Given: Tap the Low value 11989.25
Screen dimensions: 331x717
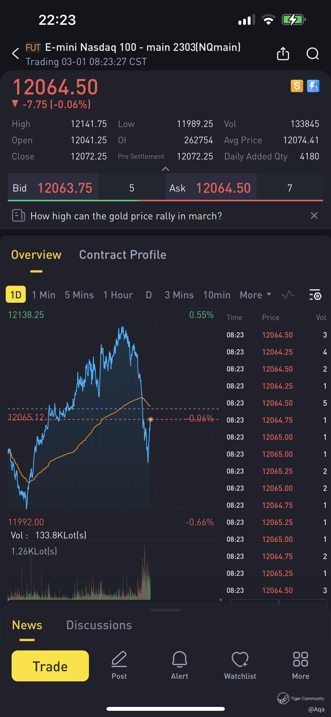Looking at the screenshot, I should coord(195,124).
